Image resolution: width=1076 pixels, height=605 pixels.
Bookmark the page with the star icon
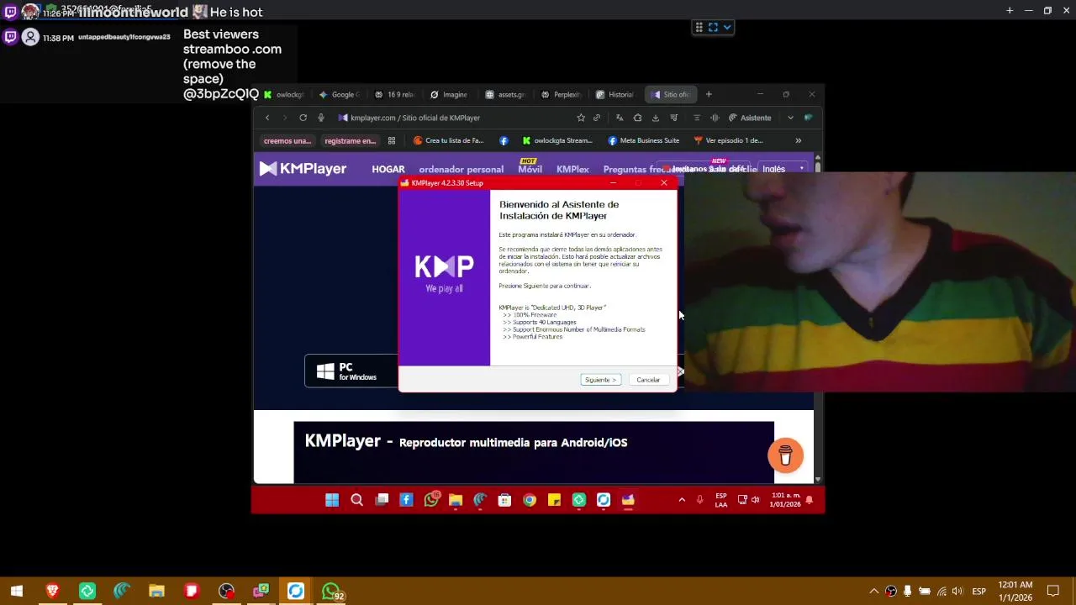(x=581, y=118)
